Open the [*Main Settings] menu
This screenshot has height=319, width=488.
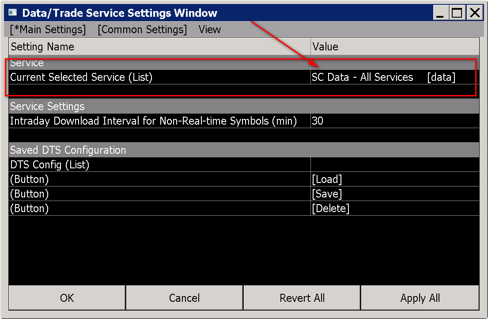coord(48,30)
